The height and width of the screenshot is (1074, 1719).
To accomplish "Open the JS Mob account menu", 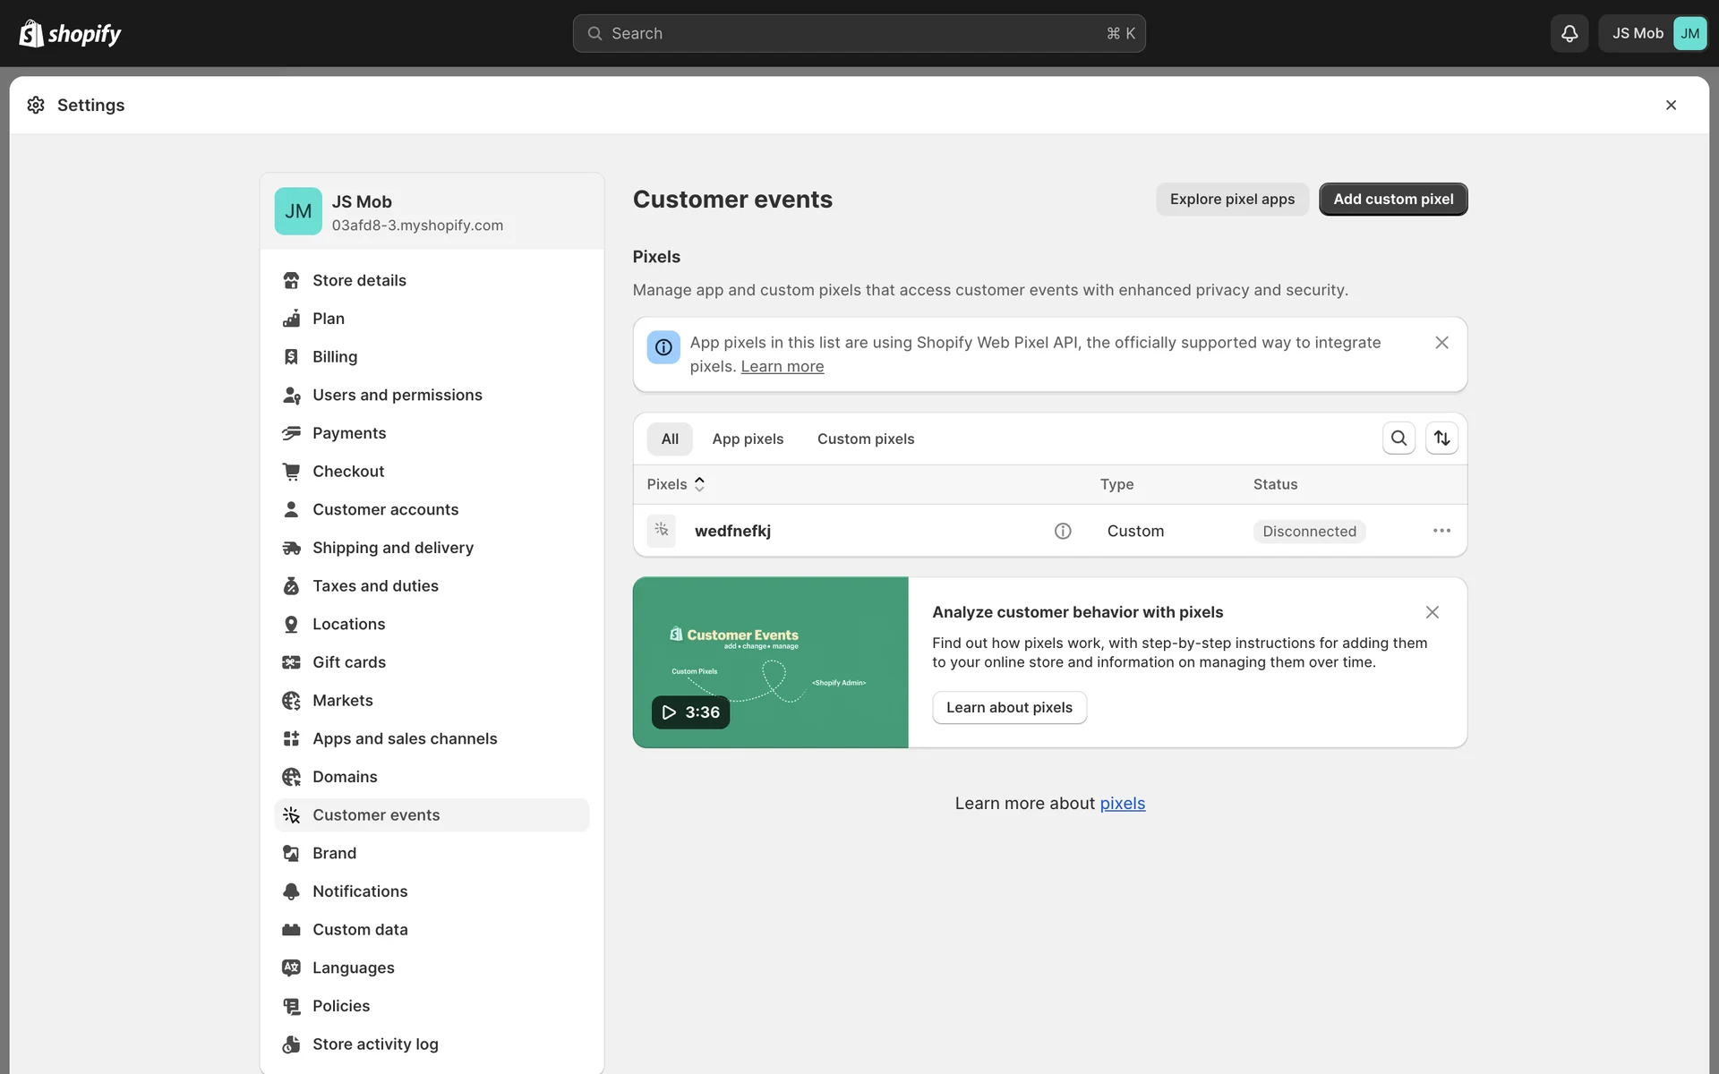I will coord(1653,33).
